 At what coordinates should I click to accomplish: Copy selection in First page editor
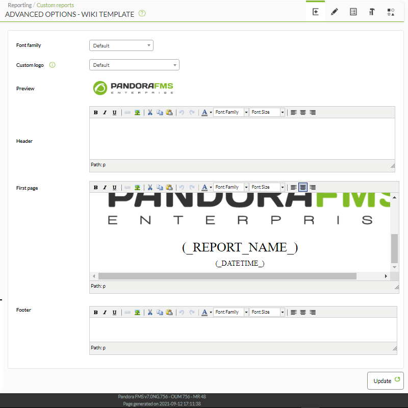160,187
